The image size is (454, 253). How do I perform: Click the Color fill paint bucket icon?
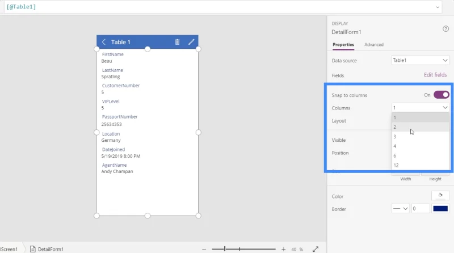tap(440, 195)
